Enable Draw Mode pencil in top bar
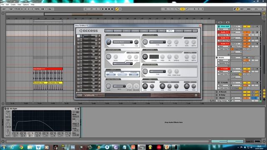The width and height of the screenshot is (267, 150). (234, 9)
